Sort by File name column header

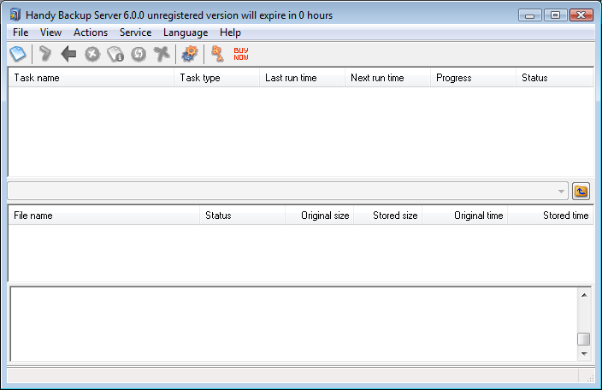pyautogui.click(x=104, y=216)
